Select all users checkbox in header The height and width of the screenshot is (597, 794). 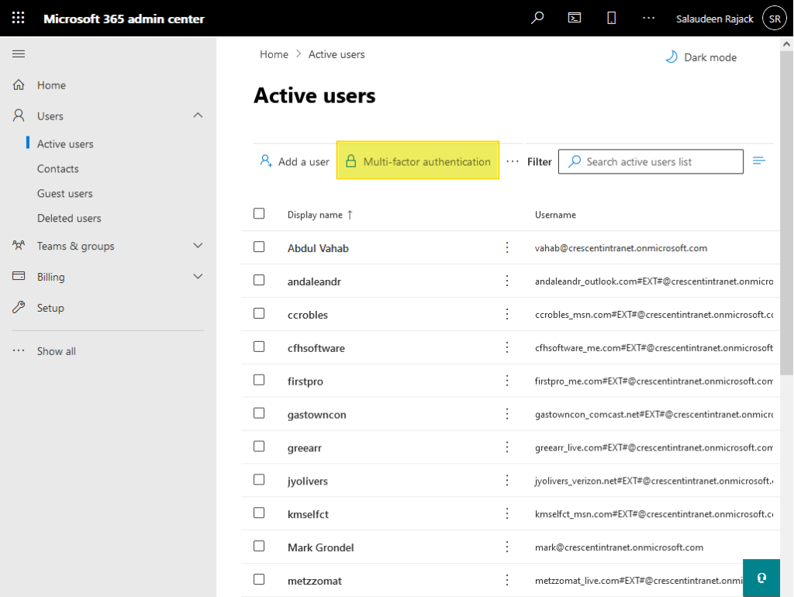pyautogui.click(x=259, y=213)
